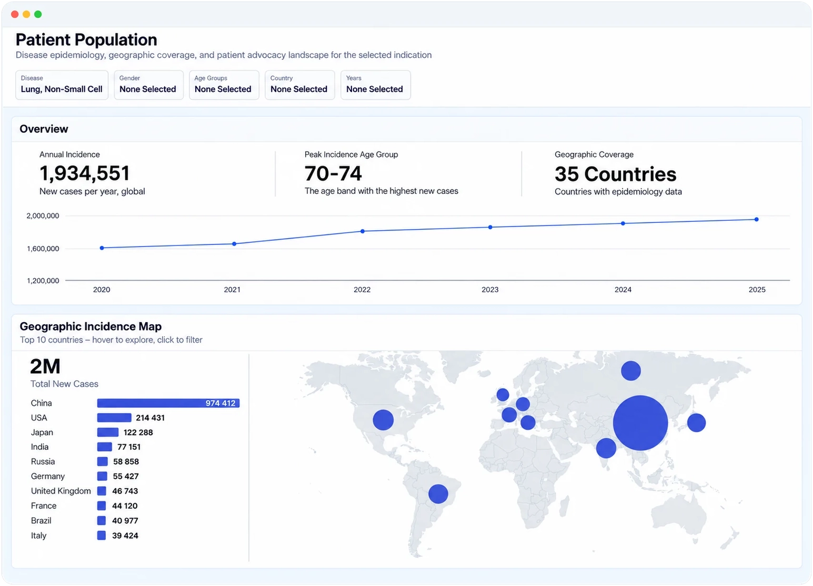Open the Age Groups filter dropdown

(x=224, y=85)
